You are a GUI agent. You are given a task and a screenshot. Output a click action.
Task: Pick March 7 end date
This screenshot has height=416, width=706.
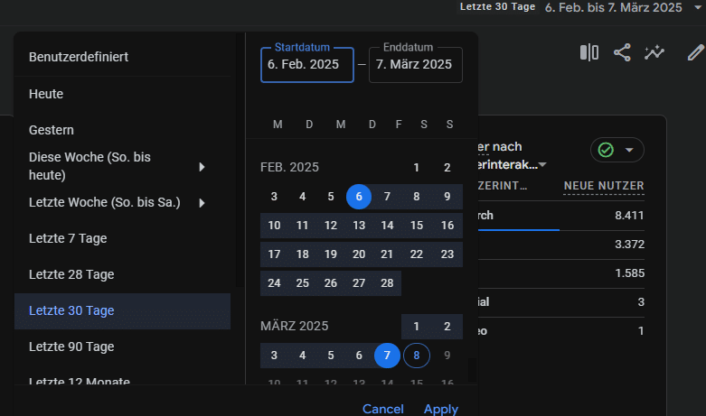coord(387,356)
